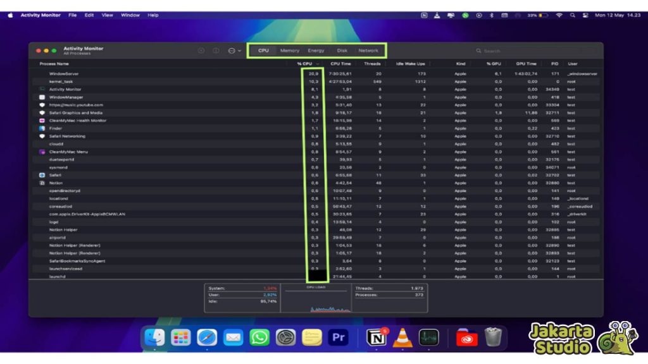Click the Search field in Activity Monitor
This screenshot has height=364, width=648.
coord(535,51)
